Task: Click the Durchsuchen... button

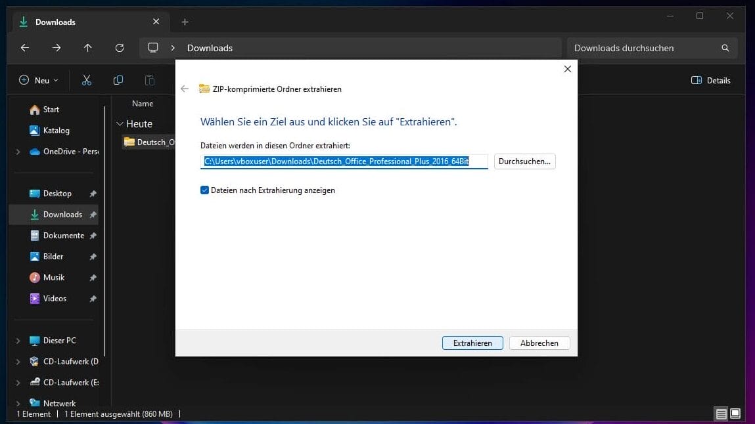Action: [524, 161]
